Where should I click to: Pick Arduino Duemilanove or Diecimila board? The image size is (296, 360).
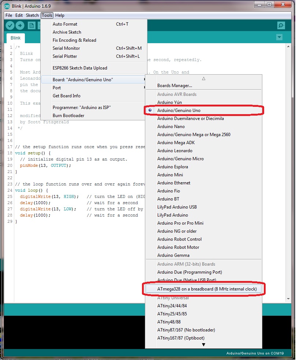pos(204,119)
